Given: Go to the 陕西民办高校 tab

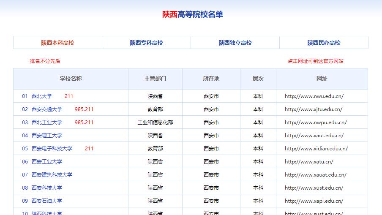Looking at the screenshot, I should (x=324, y=43).
